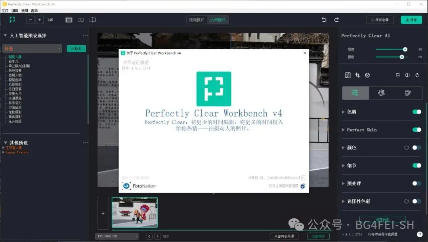This screenshot has height=242, width=428.
Task: Reset the 选择性色彩 section
Action: [x=407, y=201]
